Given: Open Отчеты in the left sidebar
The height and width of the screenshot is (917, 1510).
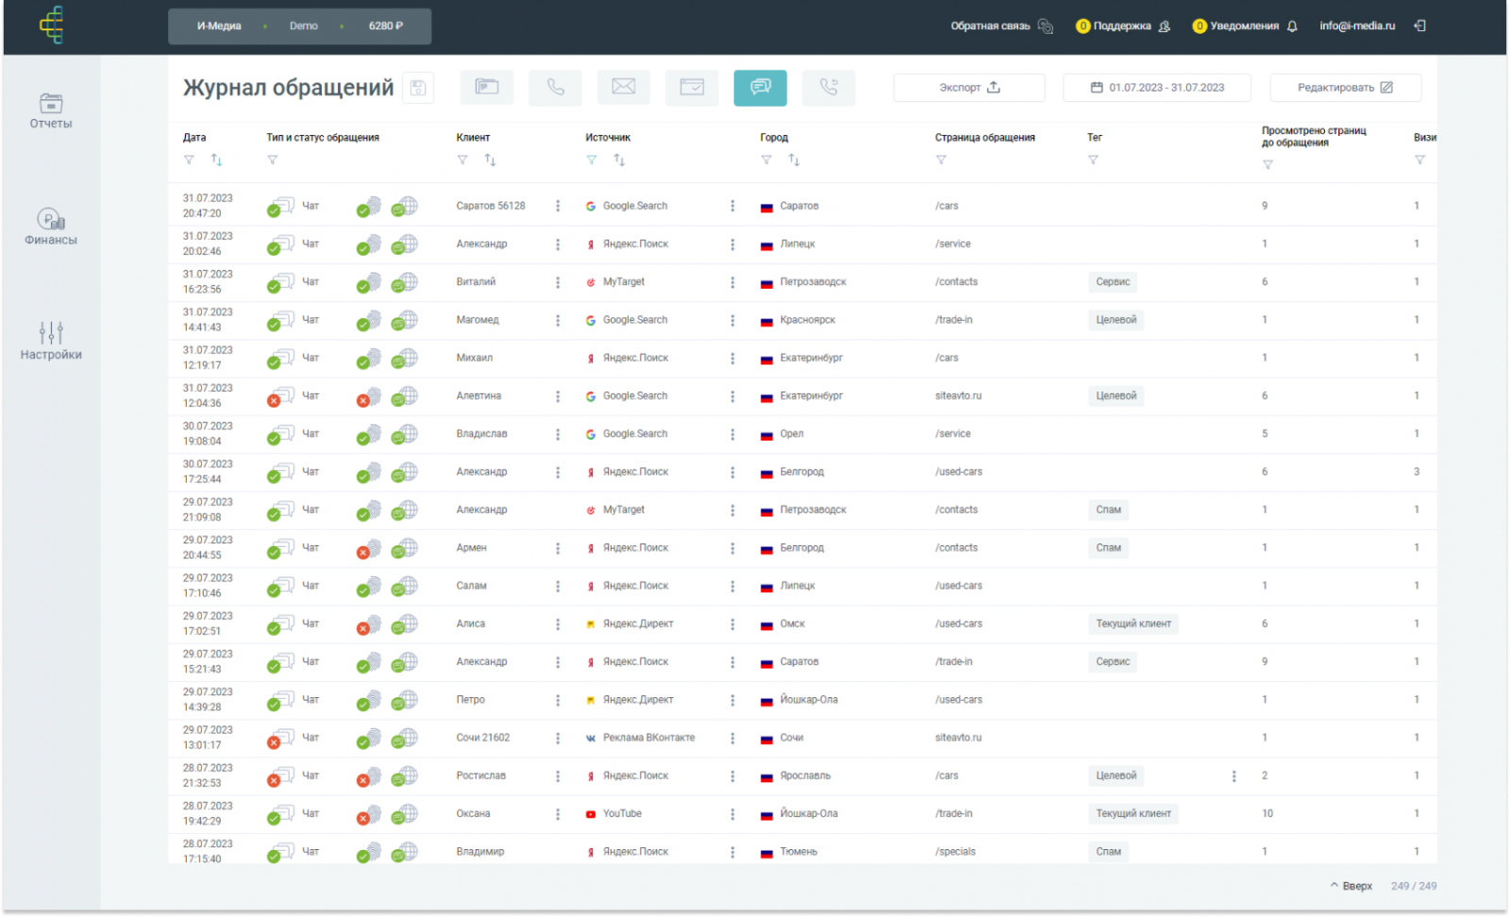Looking at the screenshot, I should point(51,111).
